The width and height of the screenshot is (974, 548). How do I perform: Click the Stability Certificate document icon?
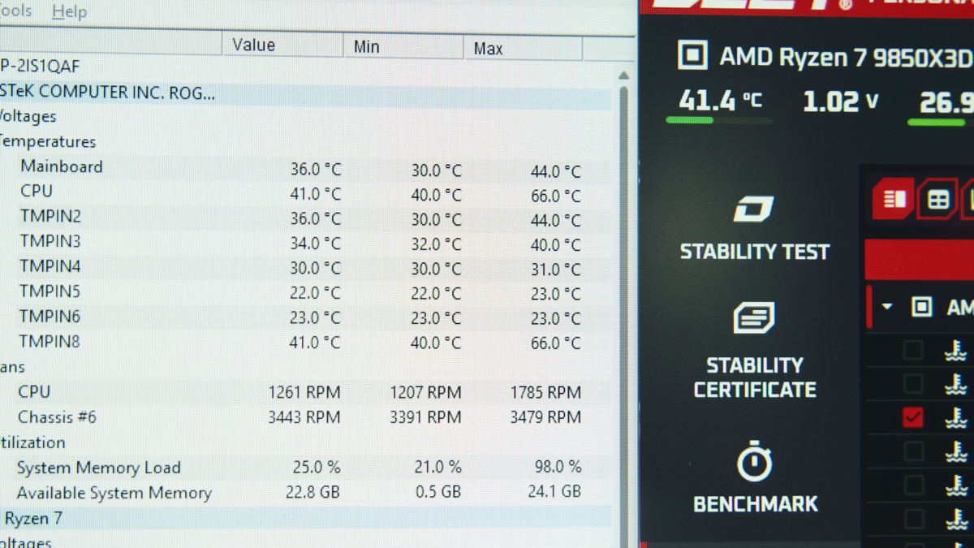point(754,318)
